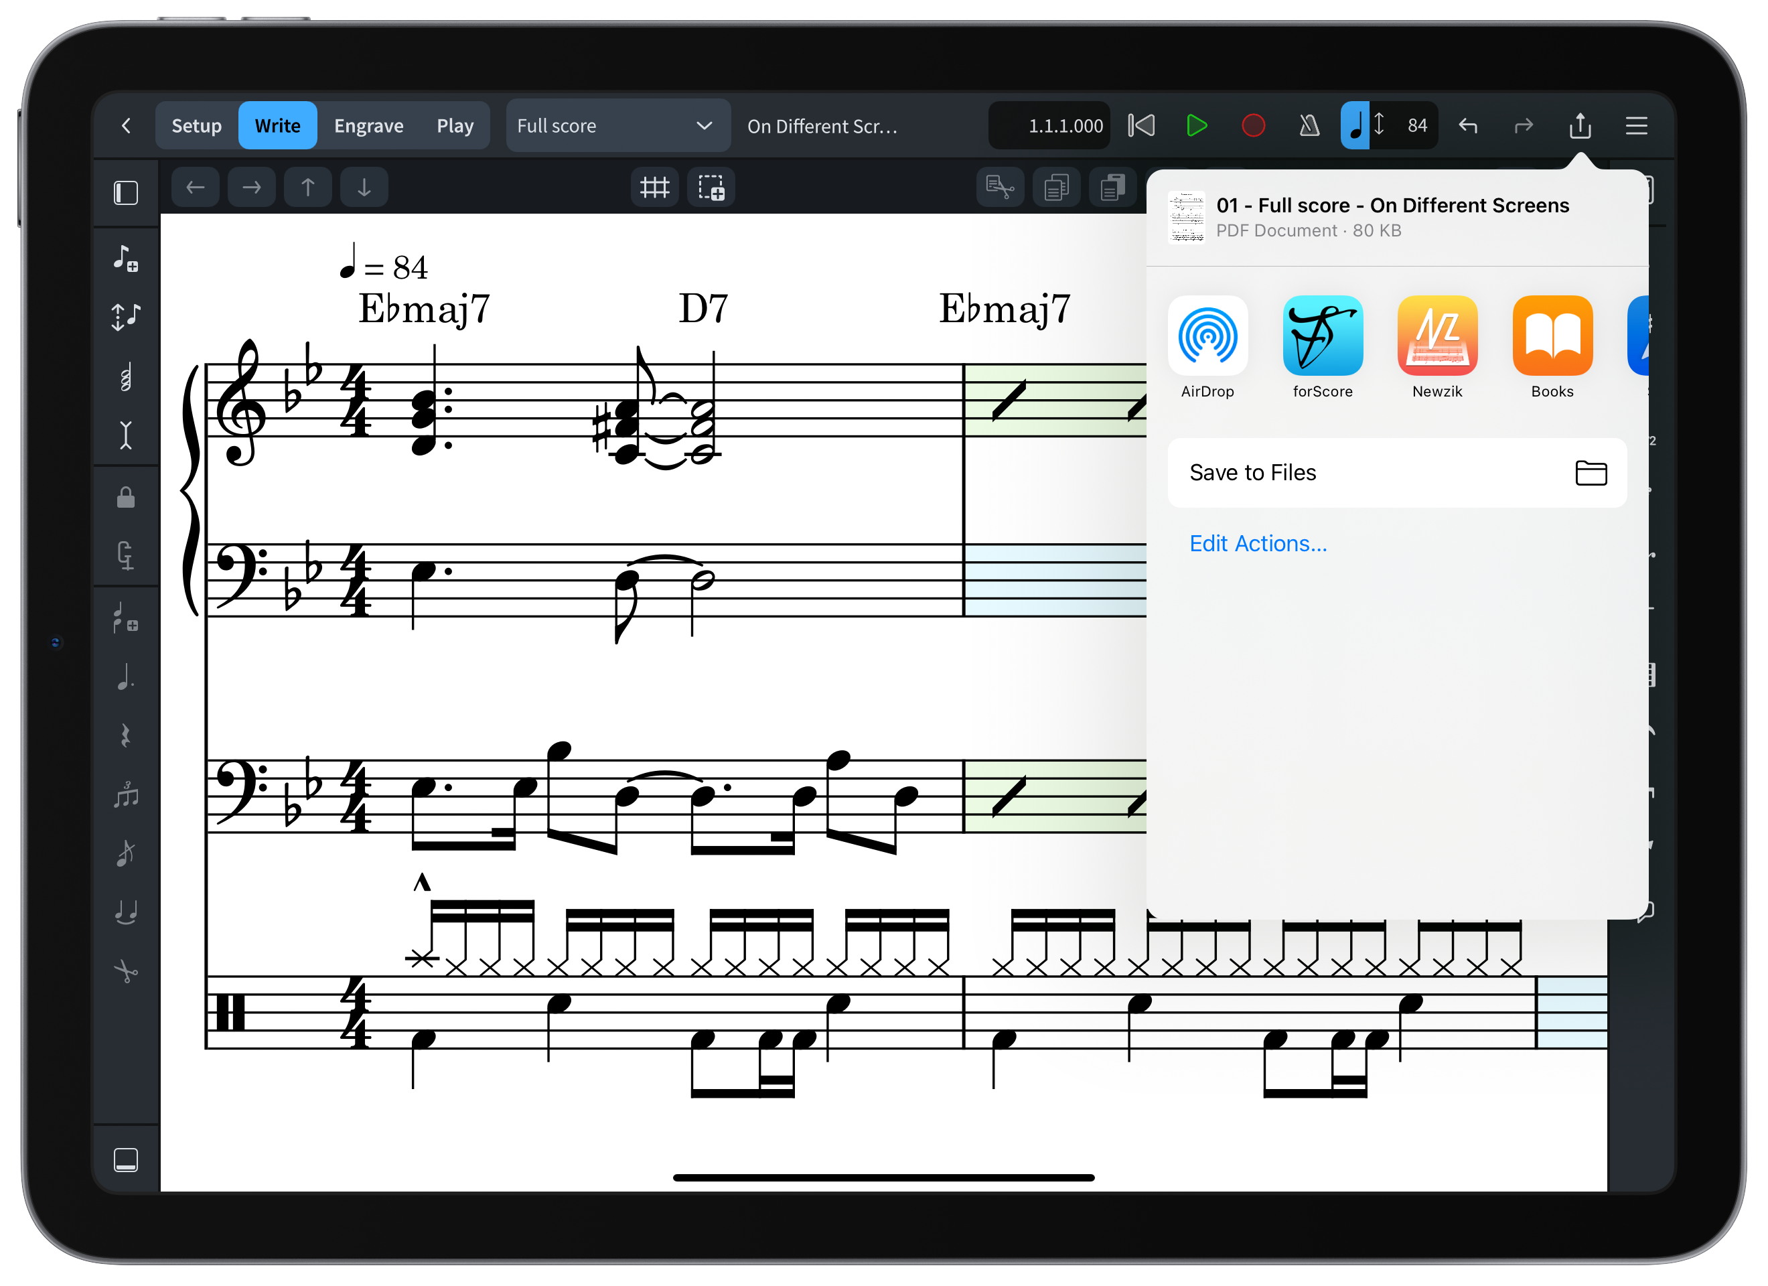
Task: Toggle the bottom panel icon
Action: (127, 1159)
